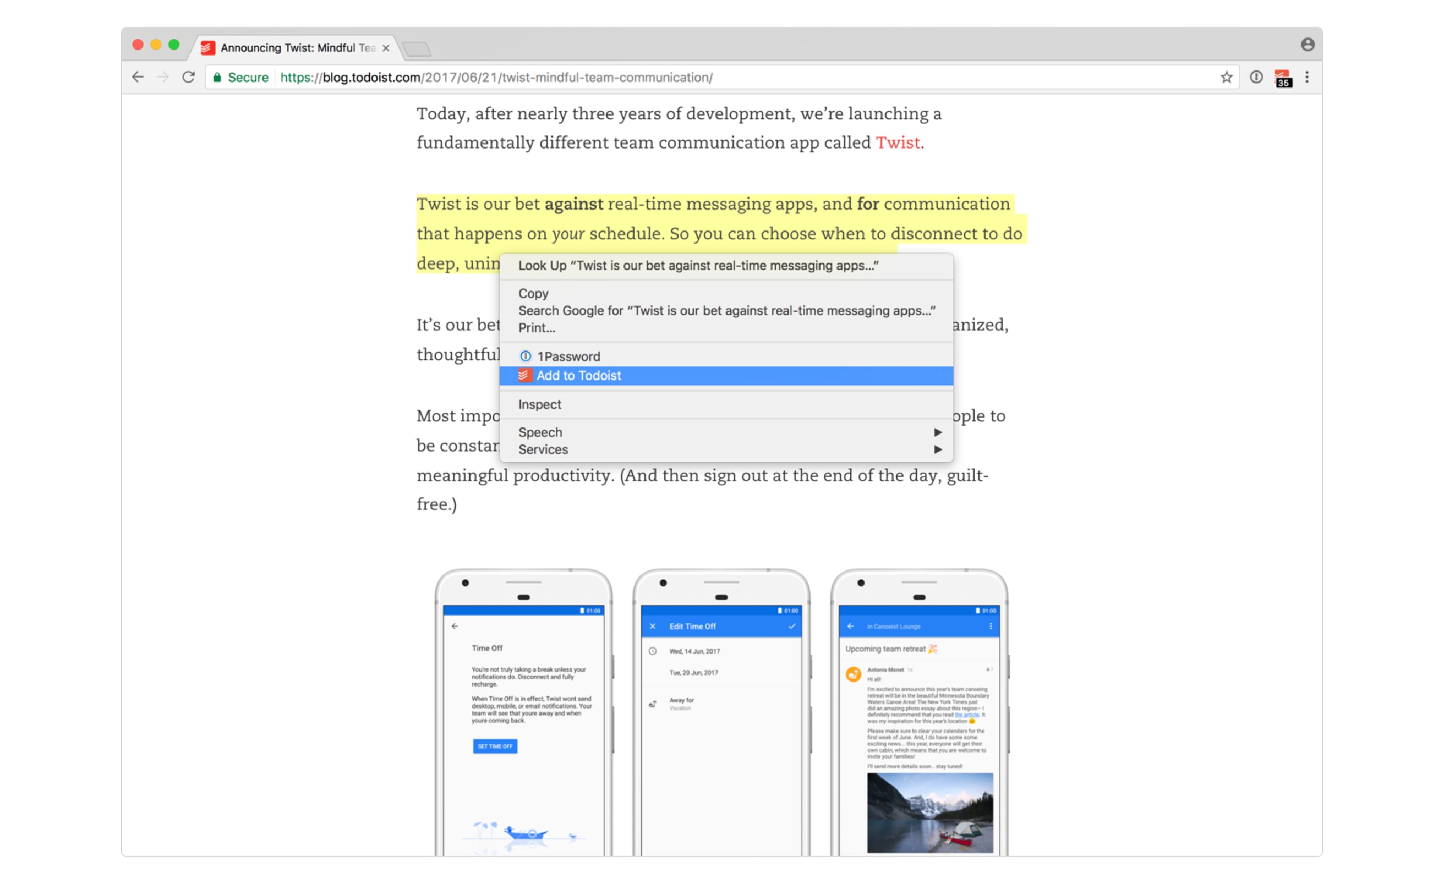The height and width of the screenshot is (884, 1444).
Task: Click the Secure label in address bar
Action: point(248,78)
